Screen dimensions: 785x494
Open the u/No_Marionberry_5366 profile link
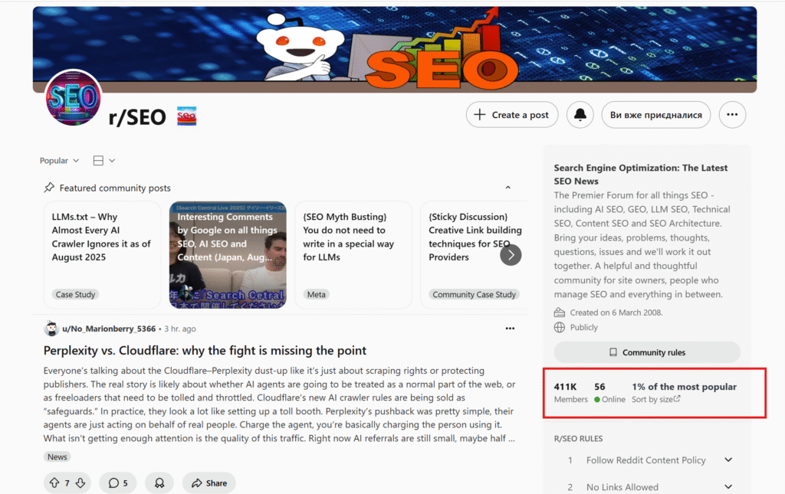tap(109, 329)
